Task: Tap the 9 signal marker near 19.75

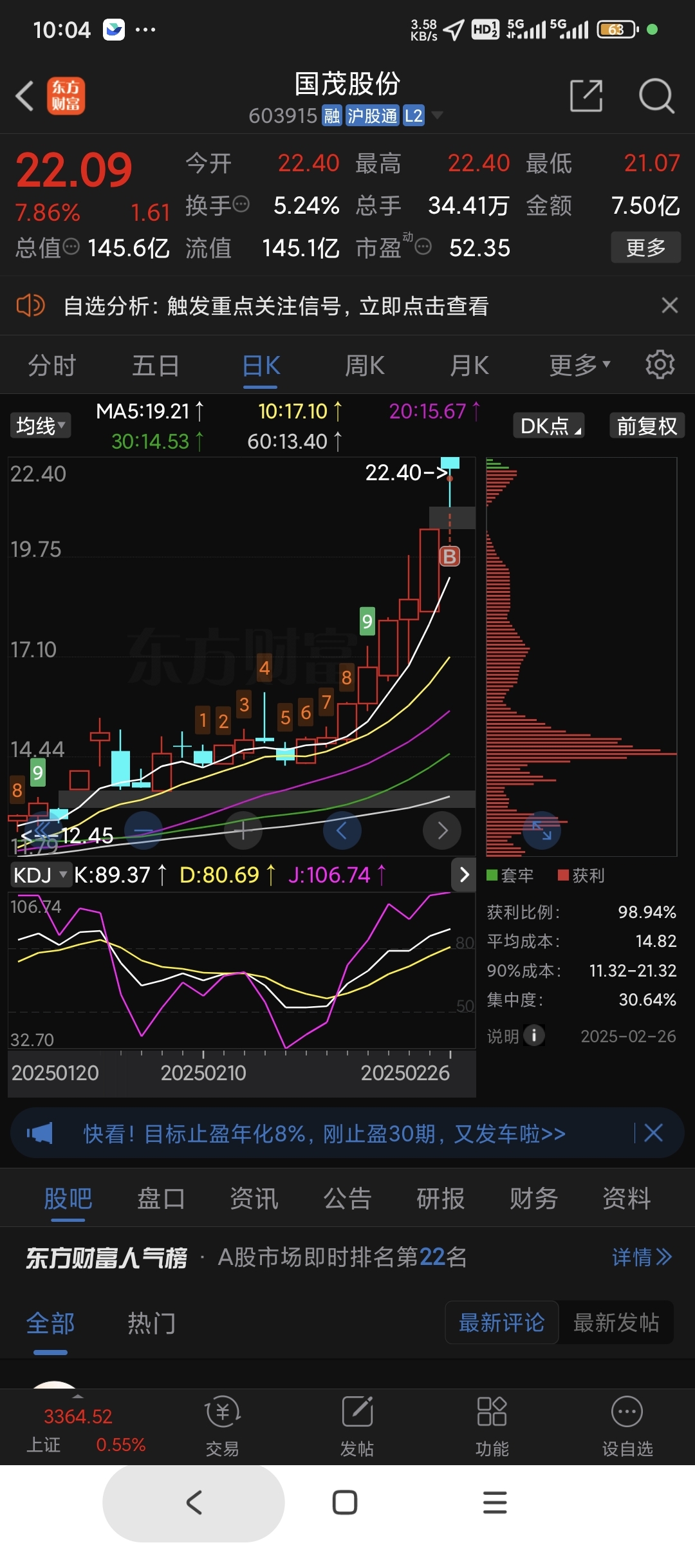Action: [x=367, y=621]
